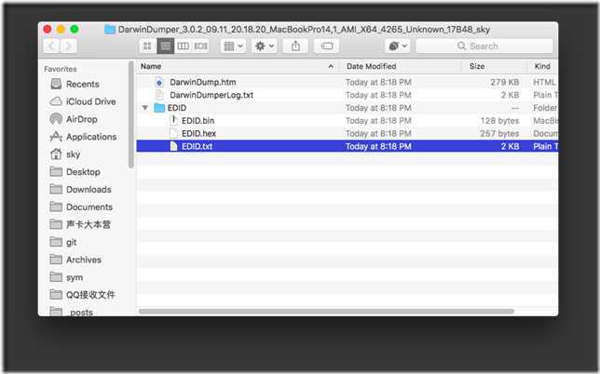Viewport: 600px width, 374px height.
Task: Switch Finder to list view
Action: pyautogui.click(x=165, y=47)
